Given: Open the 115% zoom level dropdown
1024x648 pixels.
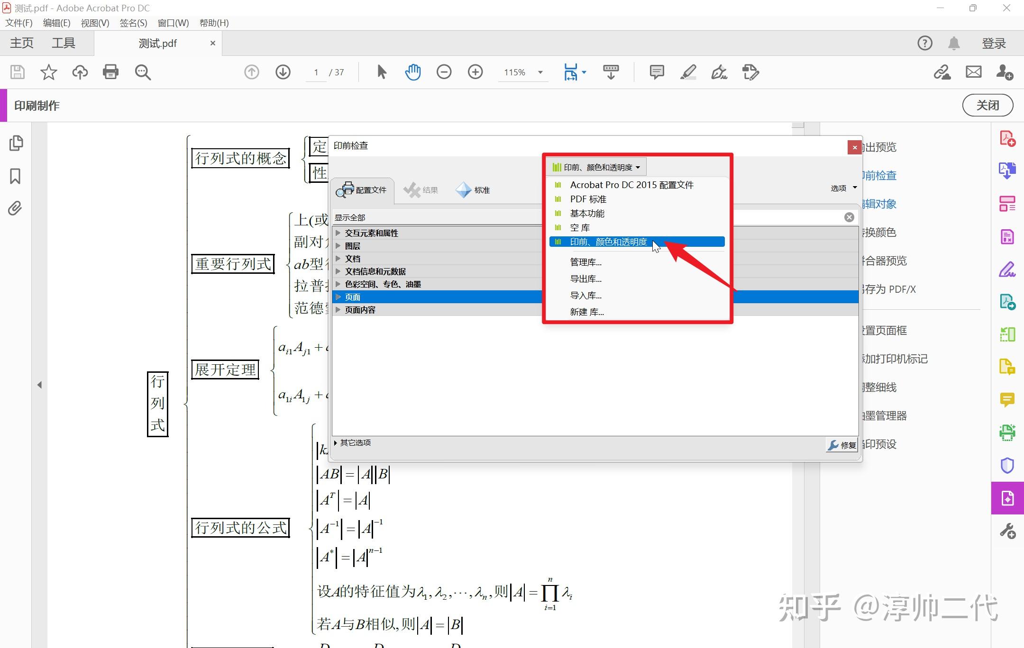Looking at the screenshot, I should [540, 72].
